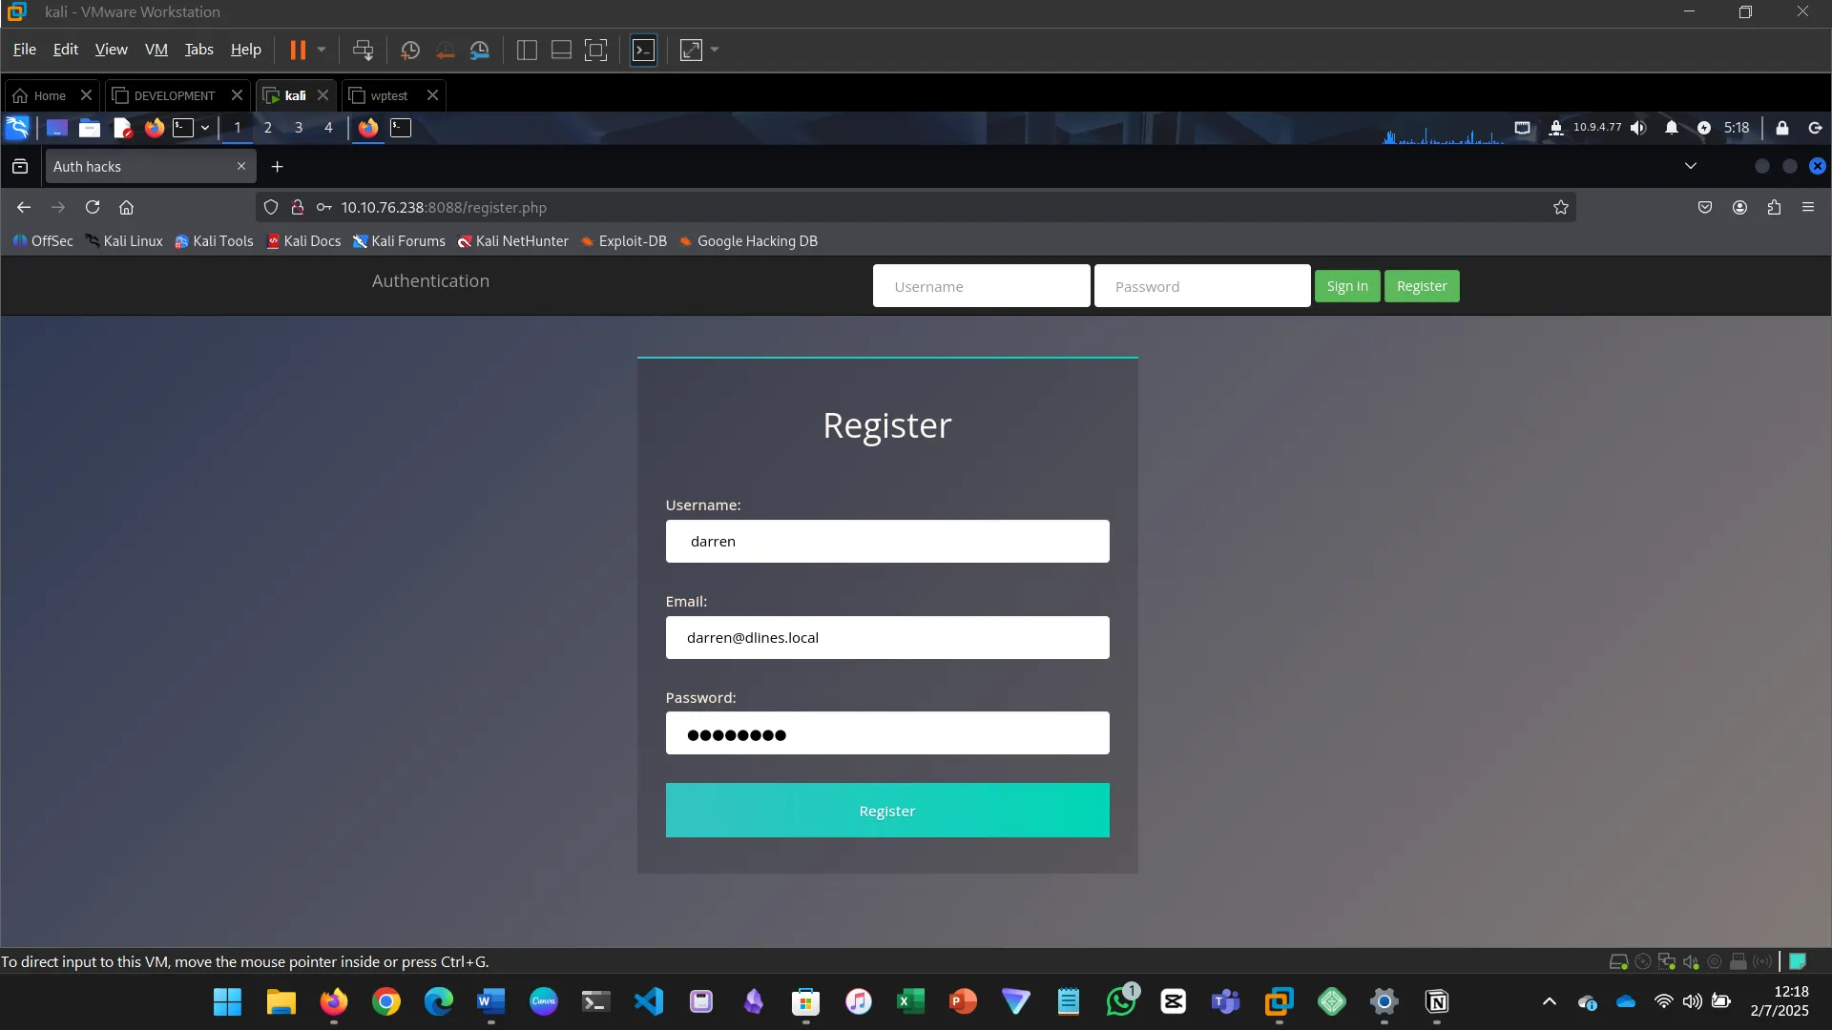Open the VM menu in VMware
Viewport: 1832px width, 1030px height.
click(x=156, y=50)
